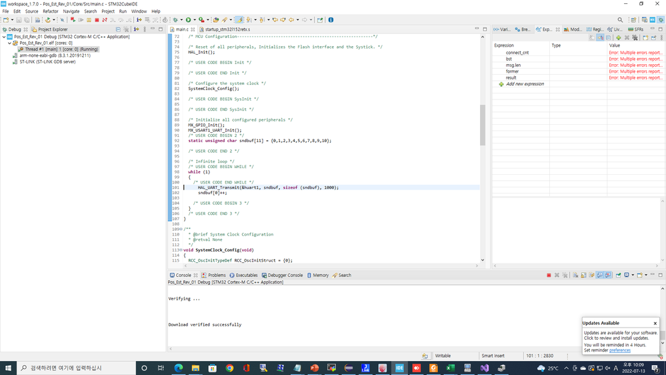Open Chrome from the taskbar
666x375 pixels.
pos(229,368)
